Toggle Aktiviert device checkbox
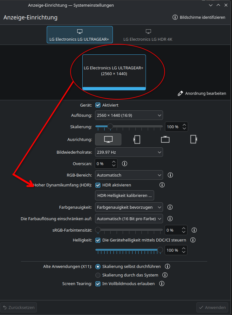 [98, 105]
